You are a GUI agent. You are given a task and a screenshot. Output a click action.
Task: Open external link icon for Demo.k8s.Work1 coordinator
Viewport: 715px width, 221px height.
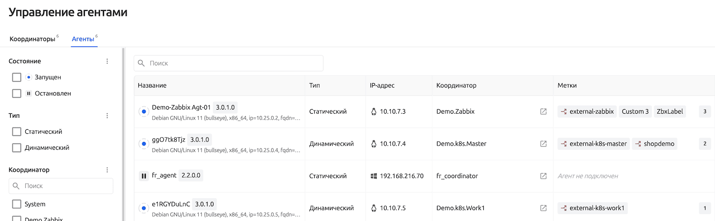pos(543,208)
